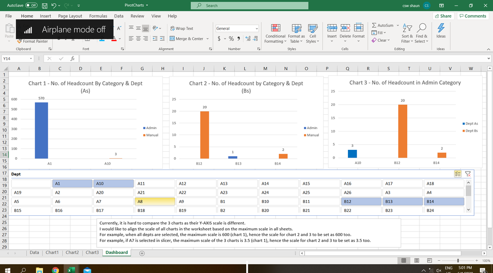
Task: Switch to Page Layout view
Action: click(417, 261)
